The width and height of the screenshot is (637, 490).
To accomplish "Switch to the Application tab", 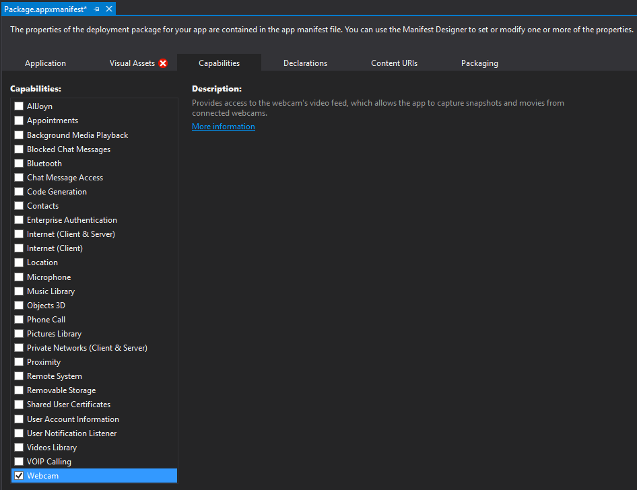I will click(45, 63).
